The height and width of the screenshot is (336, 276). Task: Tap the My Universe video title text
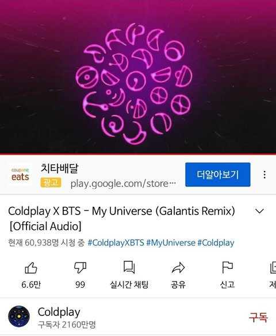coord(121,218)
